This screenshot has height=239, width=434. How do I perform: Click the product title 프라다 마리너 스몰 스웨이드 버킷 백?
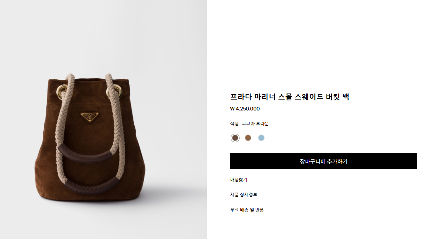pyautogui.click(x=289, y=97)
